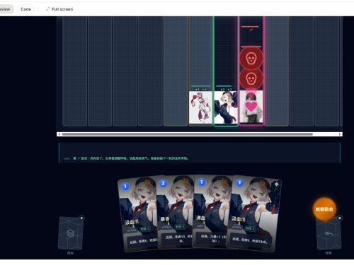Click the upper red skull icon
The image size is (354, 265).
251,58
